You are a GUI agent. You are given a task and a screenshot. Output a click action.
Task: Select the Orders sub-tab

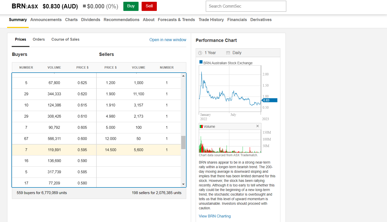[39, 39]
